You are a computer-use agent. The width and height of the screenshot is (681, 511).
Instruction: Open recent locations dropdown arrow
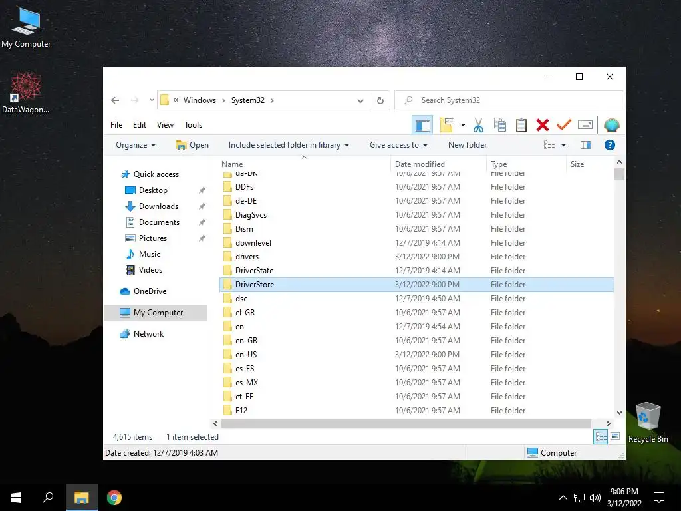[x=152, y=101]
